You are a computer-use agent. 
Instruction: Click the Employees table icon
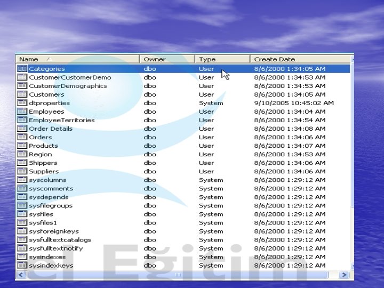click(22, 111)
